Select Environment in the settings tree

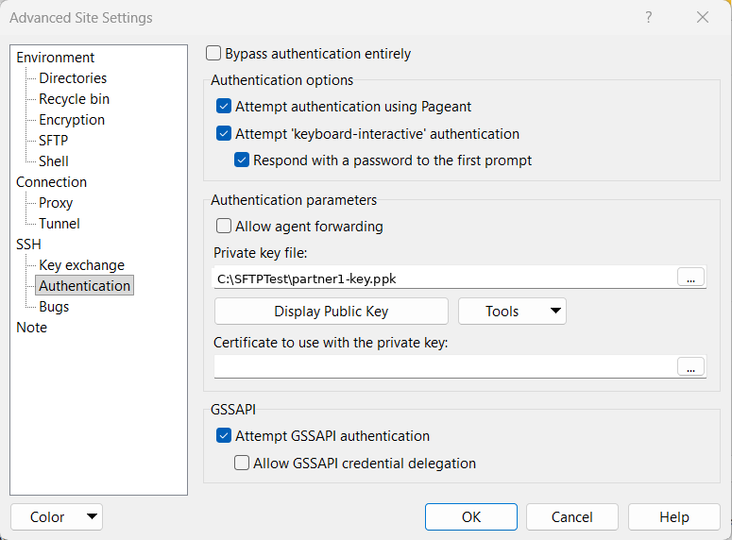pos(55,58)
